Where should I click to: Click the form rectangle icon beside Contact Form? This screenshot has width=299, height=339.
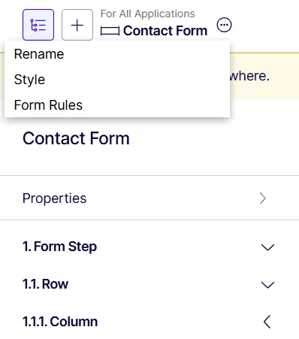[110, 32]
